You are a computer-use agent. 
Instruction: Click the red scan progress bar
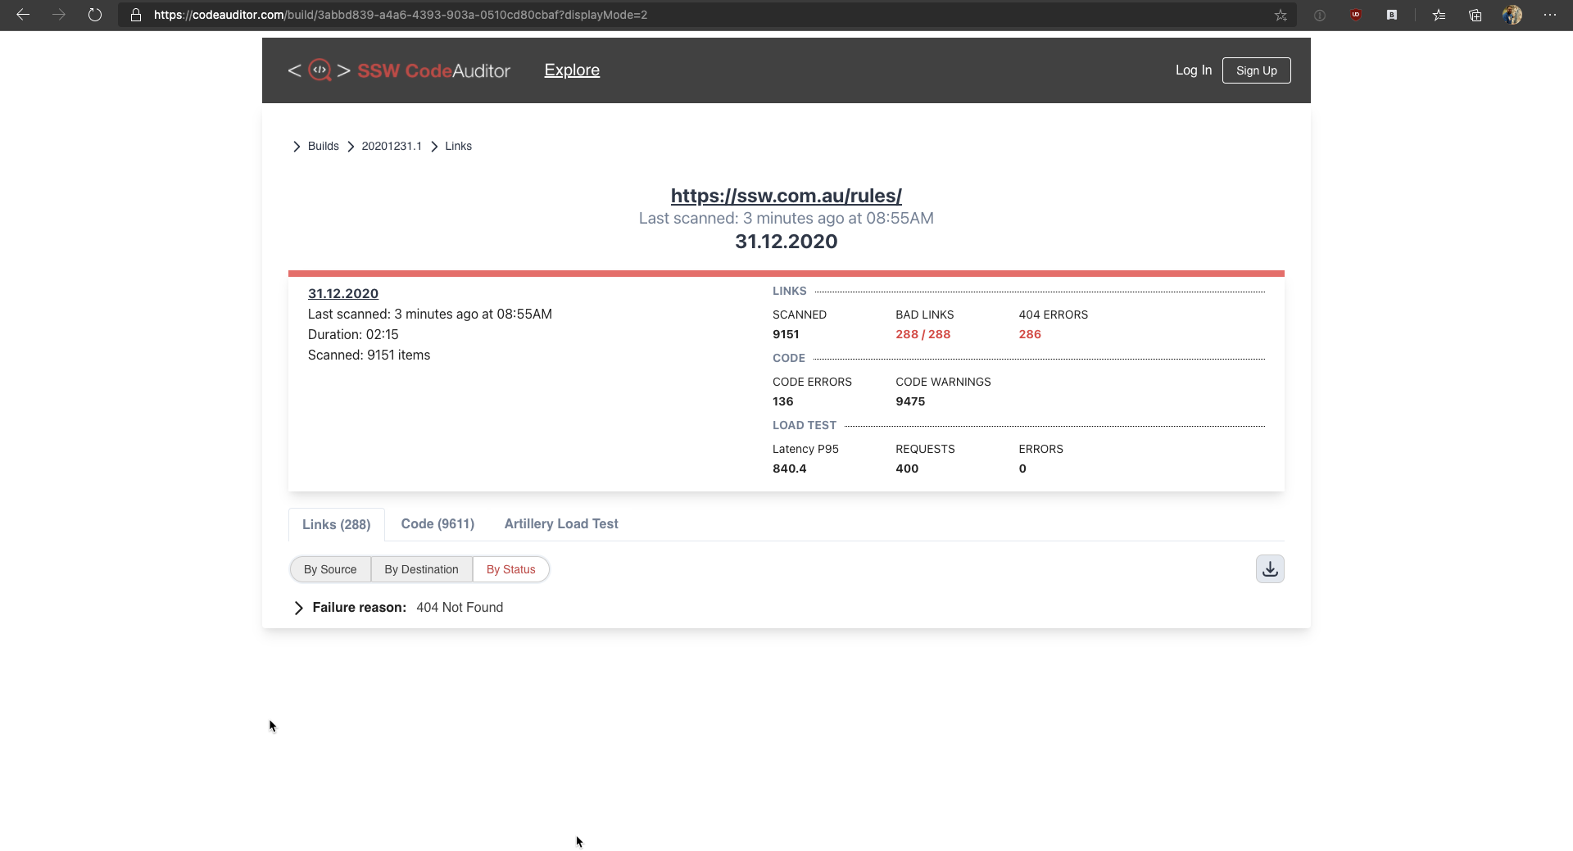coord(785,273)
